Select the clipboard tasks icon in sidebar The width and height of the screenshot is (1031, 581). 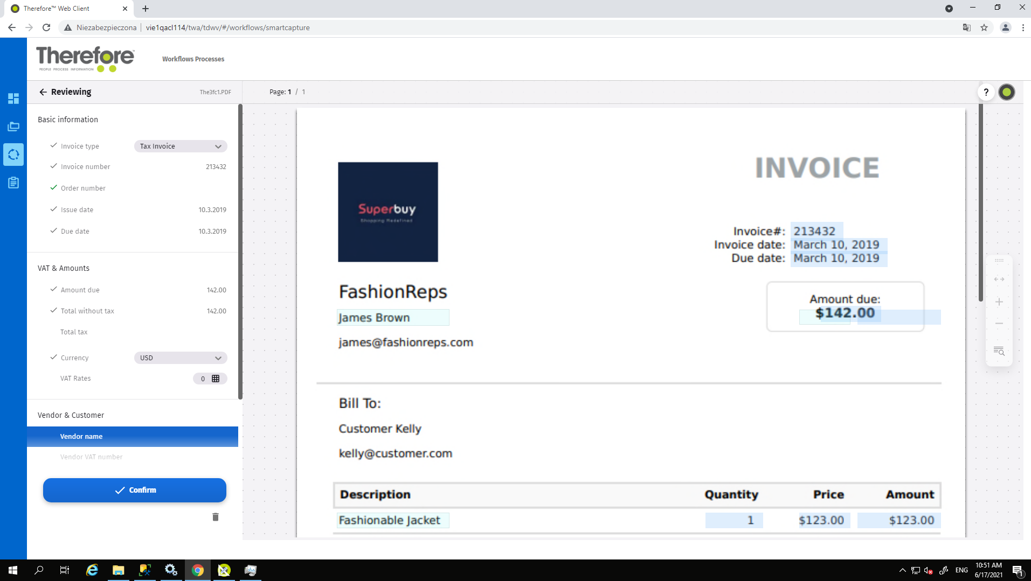coord(13,183)
